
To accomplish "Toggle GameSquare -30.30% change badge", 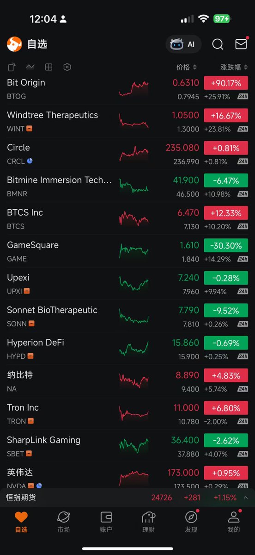I will click(226, 245).
